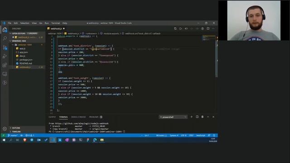
Task: Switch to the OUTPUT panel tab
Action: (52, 117)
